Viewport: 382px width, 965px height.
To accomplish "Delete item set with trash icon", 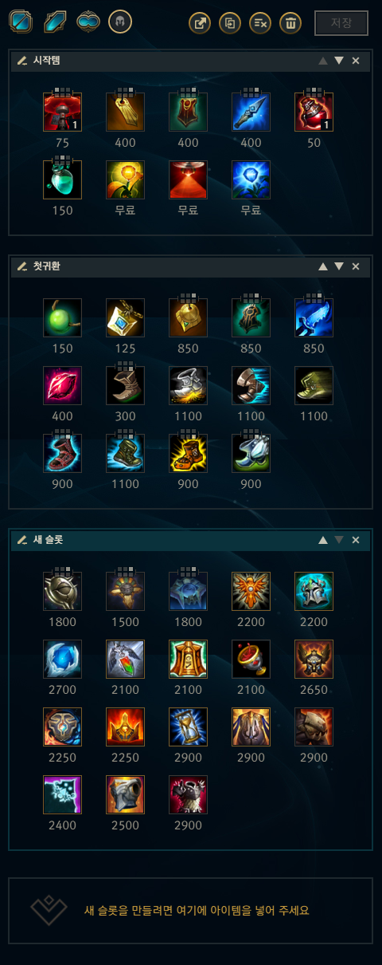I will coord(290,23).
